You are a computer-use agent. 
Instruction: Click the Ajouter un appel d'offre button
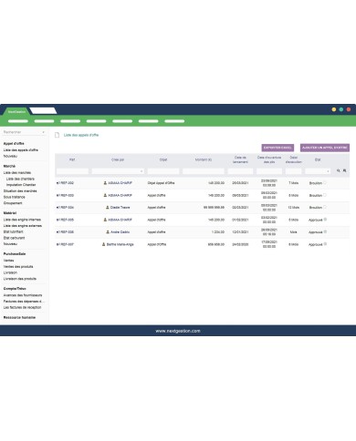click(325, 148)
